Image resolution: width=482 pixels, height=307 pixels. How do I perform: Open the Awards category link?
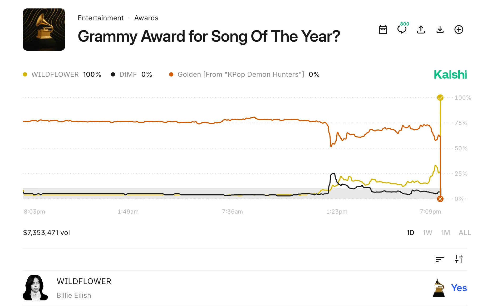point(146,18)
